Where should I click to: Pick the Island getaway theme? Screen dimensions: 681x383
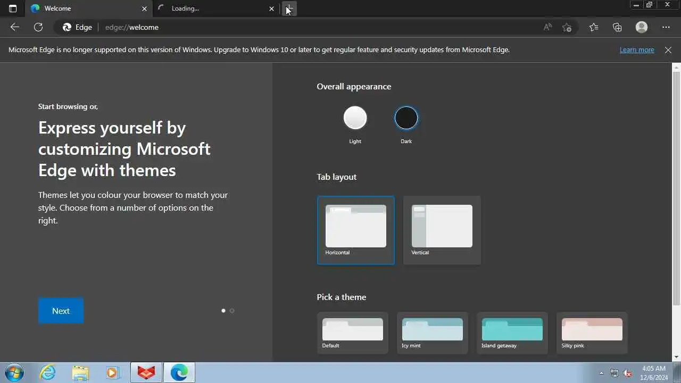512,333
